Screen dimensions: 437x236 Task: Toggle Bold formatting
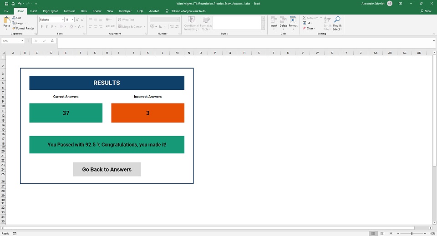(41, 27)
